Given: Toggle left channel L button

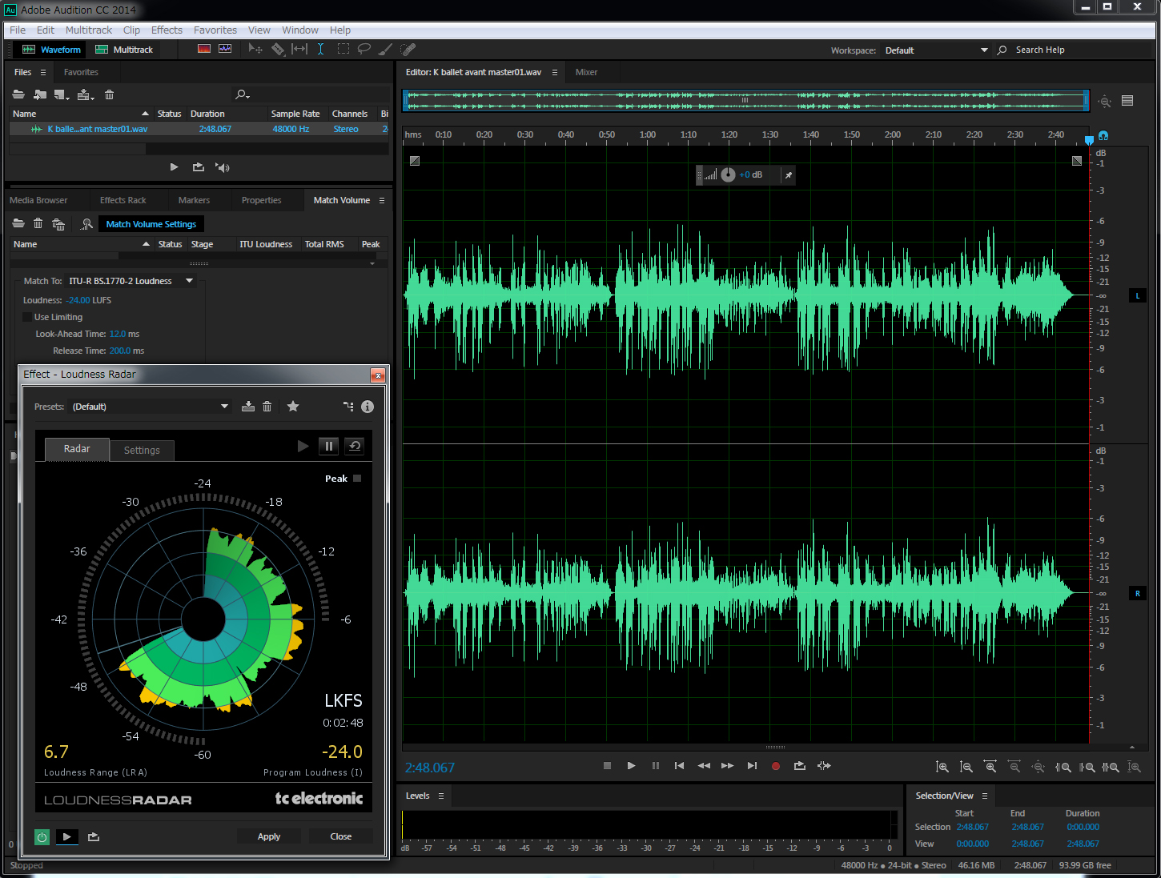Looking at the screenshot, I should point(1137,296).
